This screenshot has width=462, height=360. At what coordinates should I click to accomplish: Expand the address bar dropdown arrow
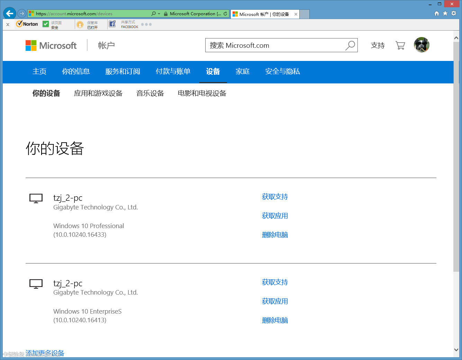(x=159, y=14)
